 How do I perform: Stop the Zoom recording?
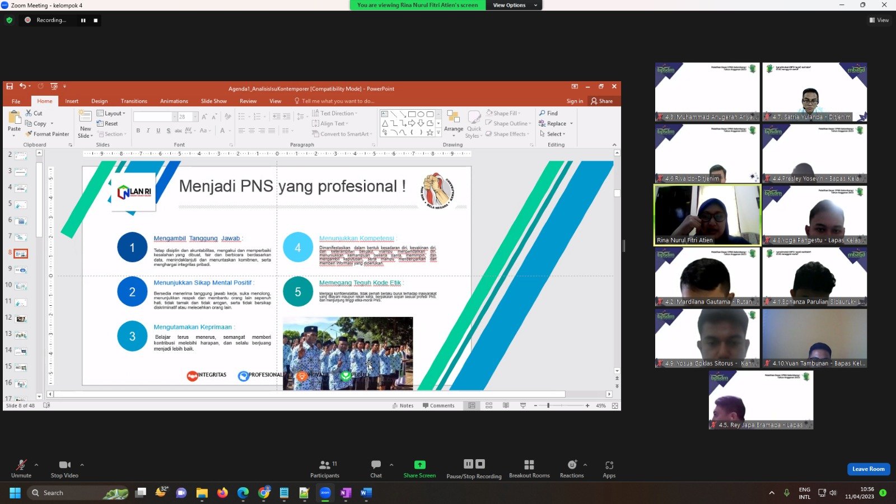point(96,20)
